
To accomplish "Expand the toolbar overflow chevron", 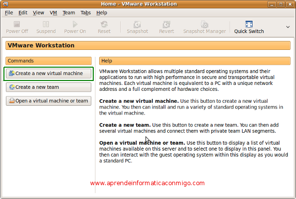I will tap(288, 27).
